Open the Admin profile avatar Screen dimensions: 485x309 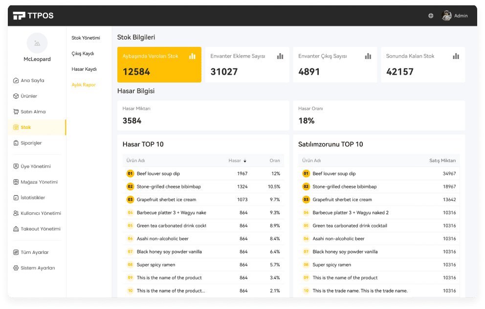pos(446,16)
